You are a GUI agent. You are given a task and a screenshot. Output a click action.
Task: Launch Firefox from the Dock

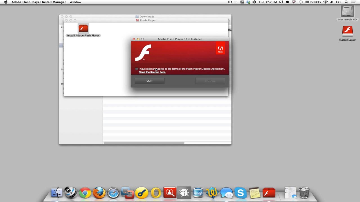[99, 193]
